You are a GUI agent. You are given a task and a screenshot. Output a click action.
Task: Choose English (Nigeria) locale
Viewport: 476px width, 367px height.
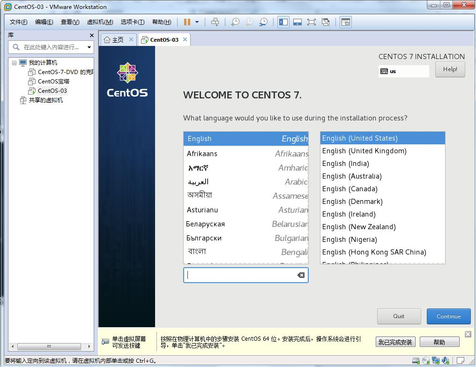click(x=382, y=240)
